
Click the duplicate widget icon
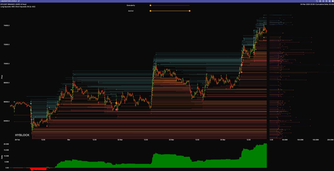[330, 1]
